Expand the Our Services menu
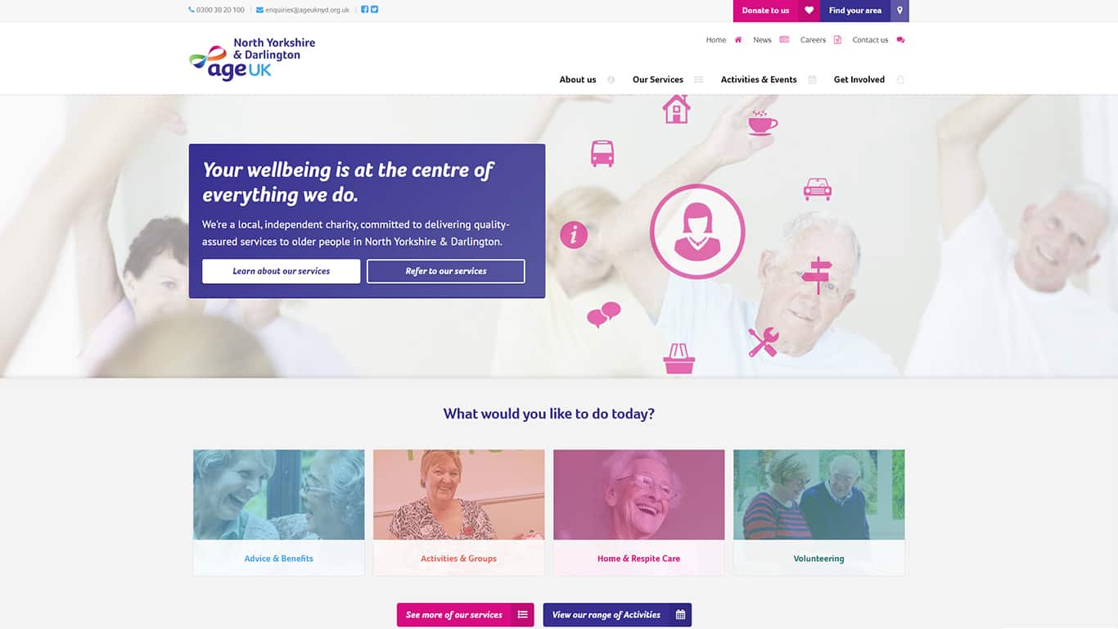 tap(667, 79)
